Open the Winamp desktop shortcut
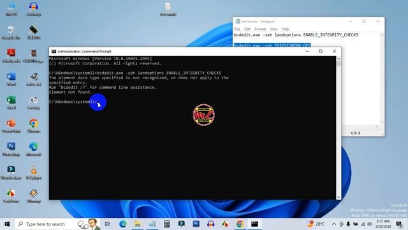The width and height of the screenshot is (408, 230). 34,195
